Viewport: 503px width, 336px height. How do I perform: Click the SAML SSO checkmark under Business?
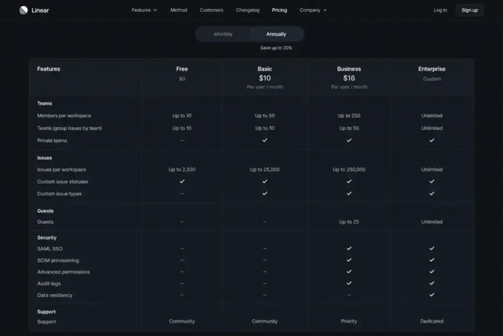click(349, 248)
